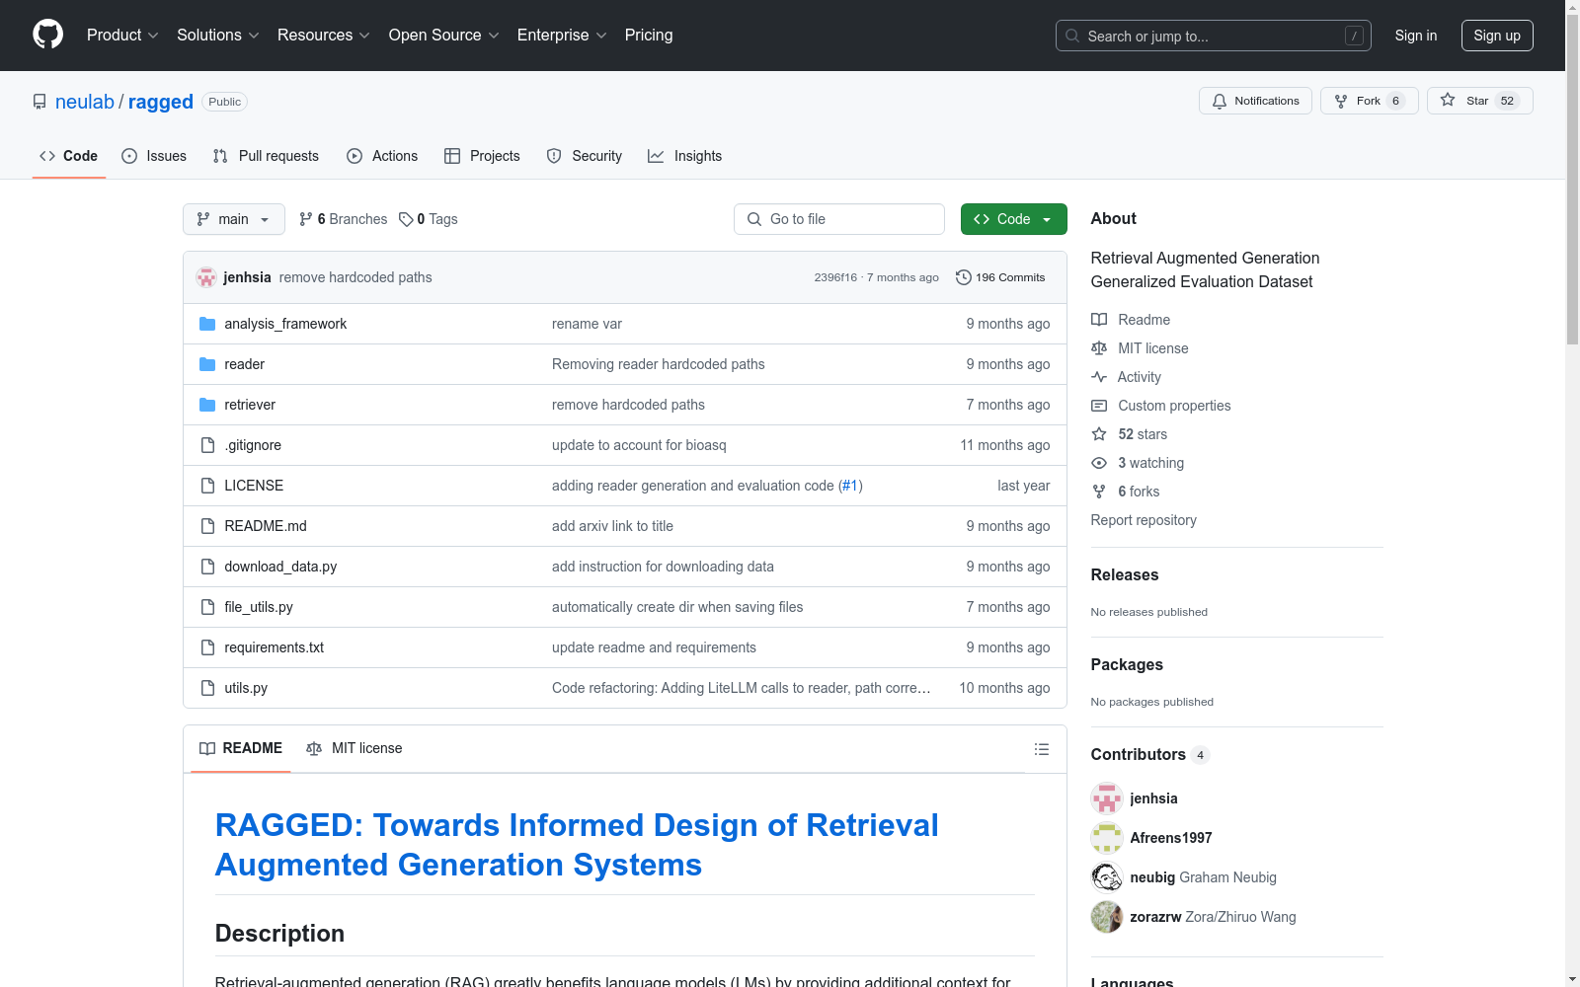Click the file icon beside file_utils.py
This screenshot has height=987, width=1580.
207,607
